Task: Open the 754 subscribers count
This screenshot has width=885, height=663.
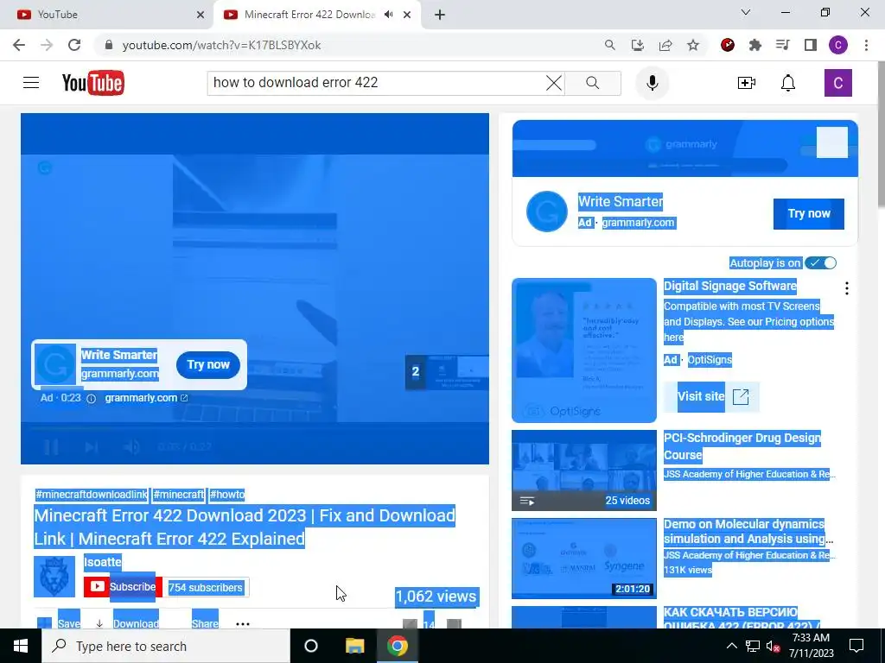Action: pyautogui.click(x=206, y=587)
